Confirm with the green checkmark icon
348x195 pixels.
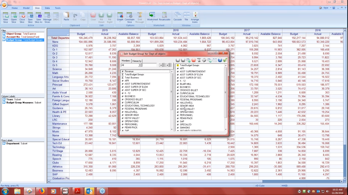point(225,60)
